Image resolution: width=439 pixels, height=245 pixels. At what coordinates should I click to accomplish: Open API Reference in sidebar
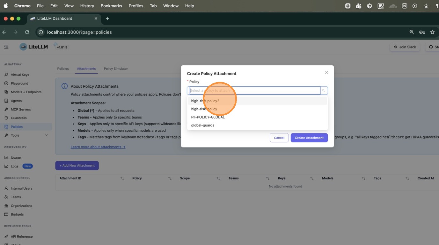21,236
